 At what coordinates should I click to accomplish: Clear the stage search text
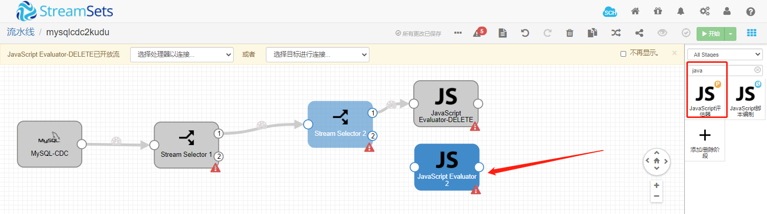[x=757, y=70]
